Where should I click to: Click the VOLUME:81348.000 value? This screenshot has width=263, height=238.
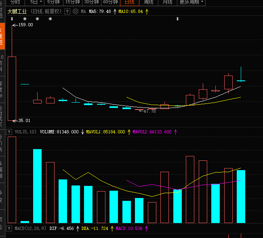coord(59,132)
